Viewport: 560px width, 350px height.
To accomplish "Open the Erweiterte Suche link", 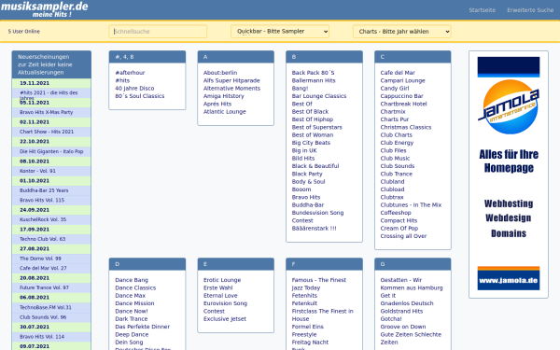I will pyautogui.click(x=530, y=10).
